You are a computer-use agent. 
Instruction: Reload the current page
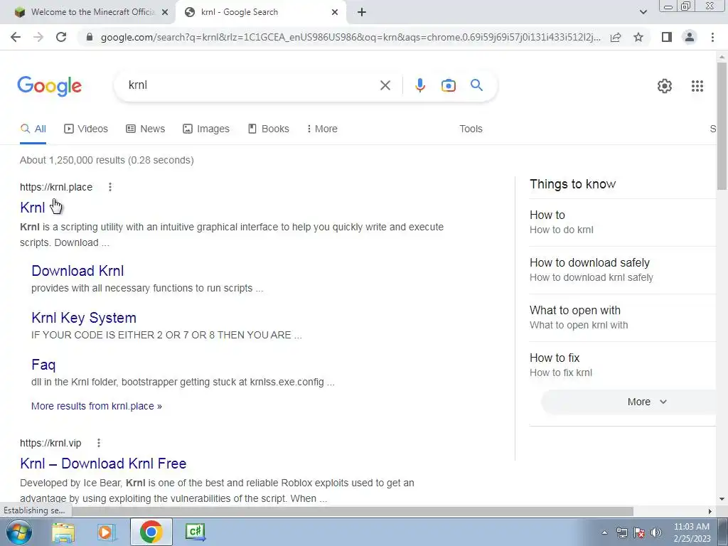[x=61, y=37]
